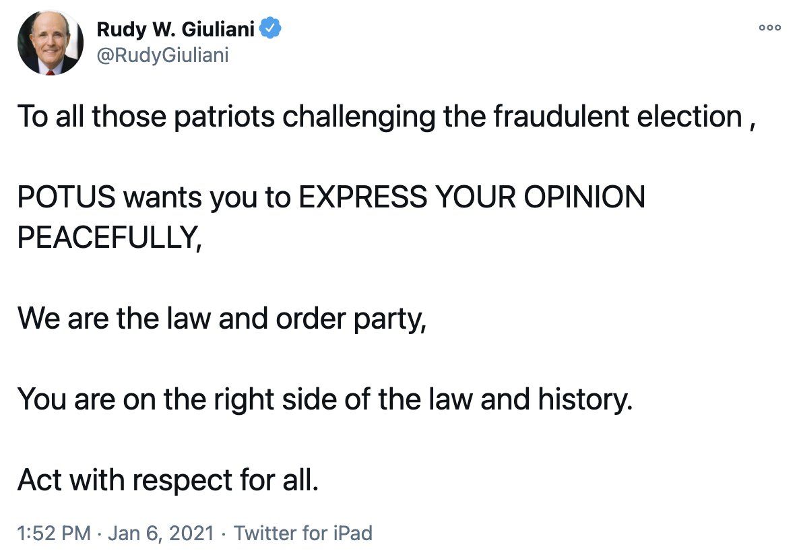Click the capitalized phrase EXPRESS YOUR OPINION
The height and width of the screenshot is (555, 799).
(x=472, y=197)
